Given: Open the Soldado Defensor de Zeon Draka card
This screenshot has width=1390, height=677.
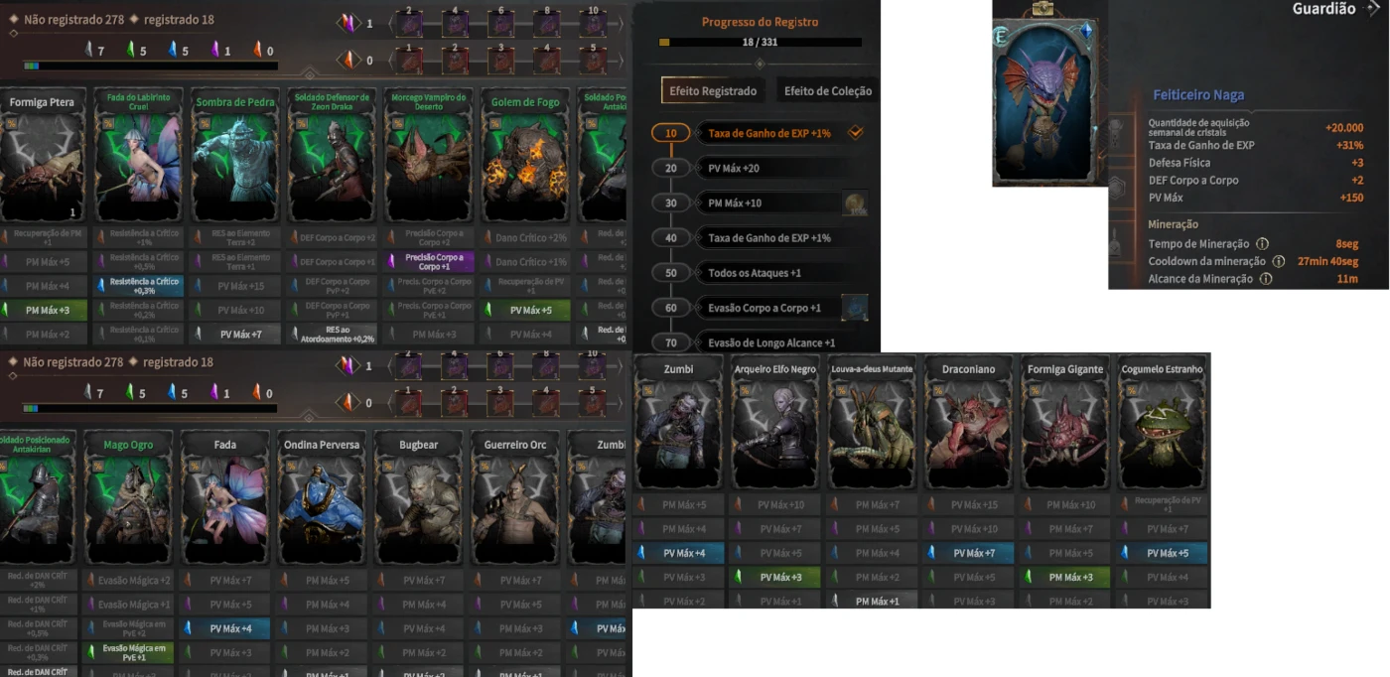Looking at the screenshot, I should point(332,156).
